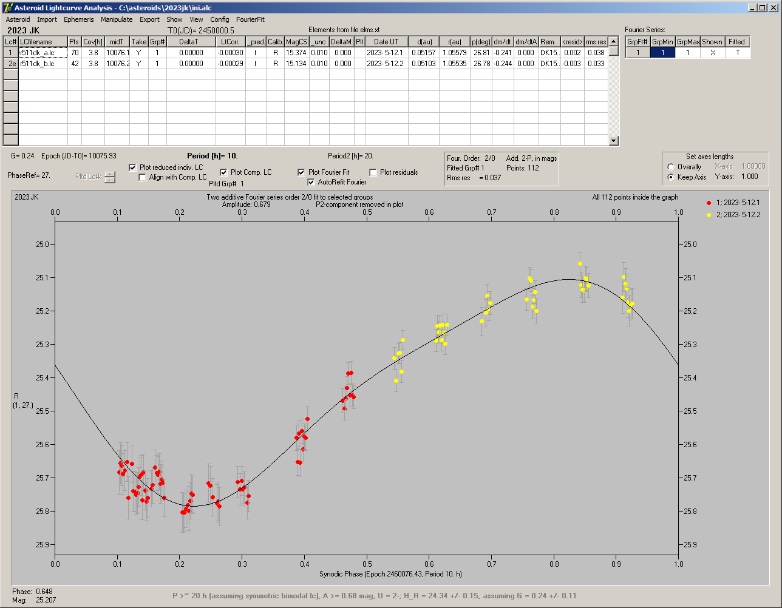Click the Period2 [h]= 20. label

pos(350,156)
